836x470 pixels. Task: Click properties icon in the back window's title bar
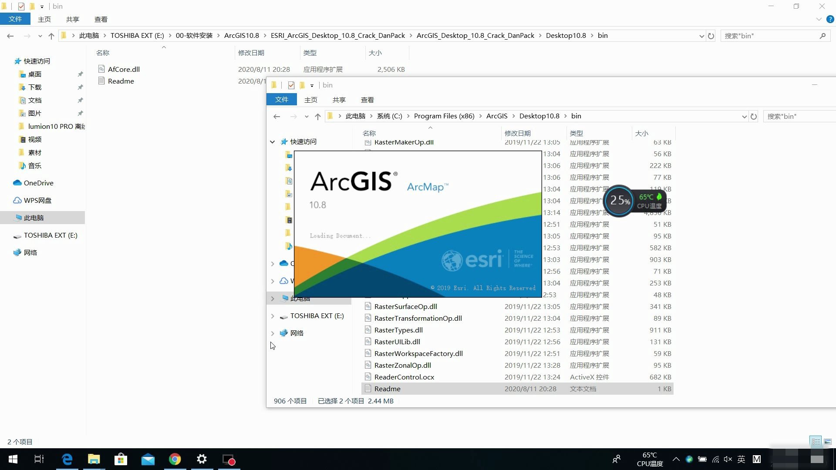(x=21, y=6)
